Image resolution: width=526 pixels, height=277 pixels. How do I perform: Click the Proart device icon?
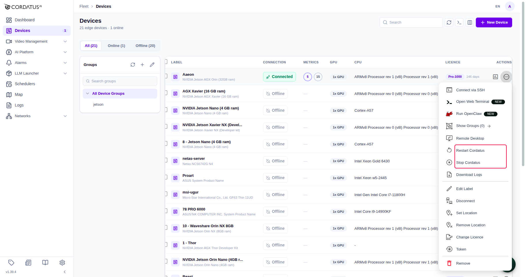click(x=175, y=178)
